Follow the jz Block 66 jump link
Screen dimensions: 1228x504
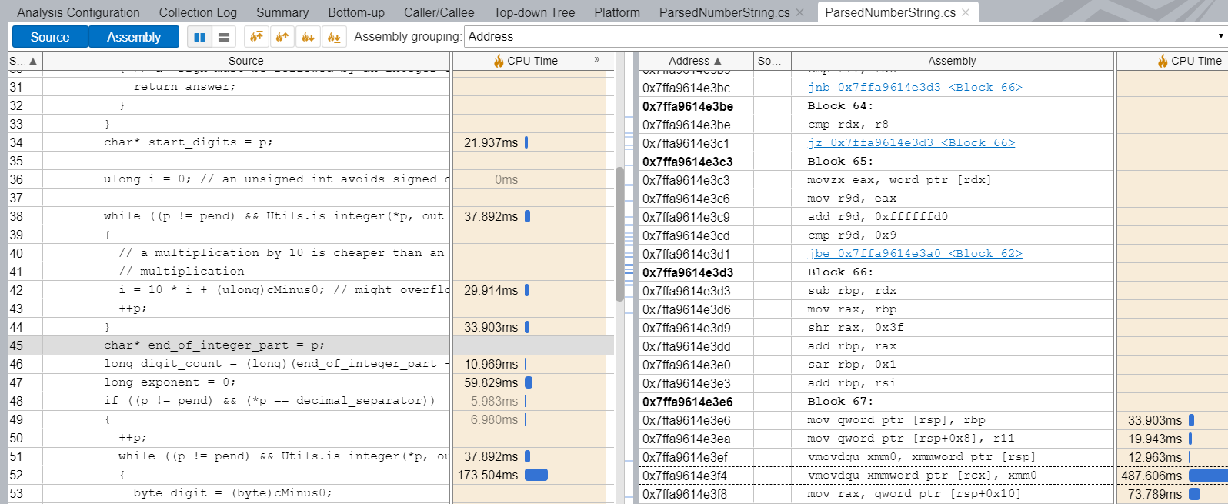click(x=911, y=142)
